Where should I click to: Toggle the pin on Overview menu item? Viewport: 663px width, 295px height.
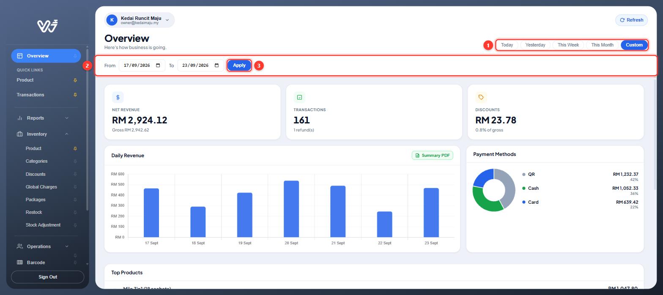click(x=75, y=56)
